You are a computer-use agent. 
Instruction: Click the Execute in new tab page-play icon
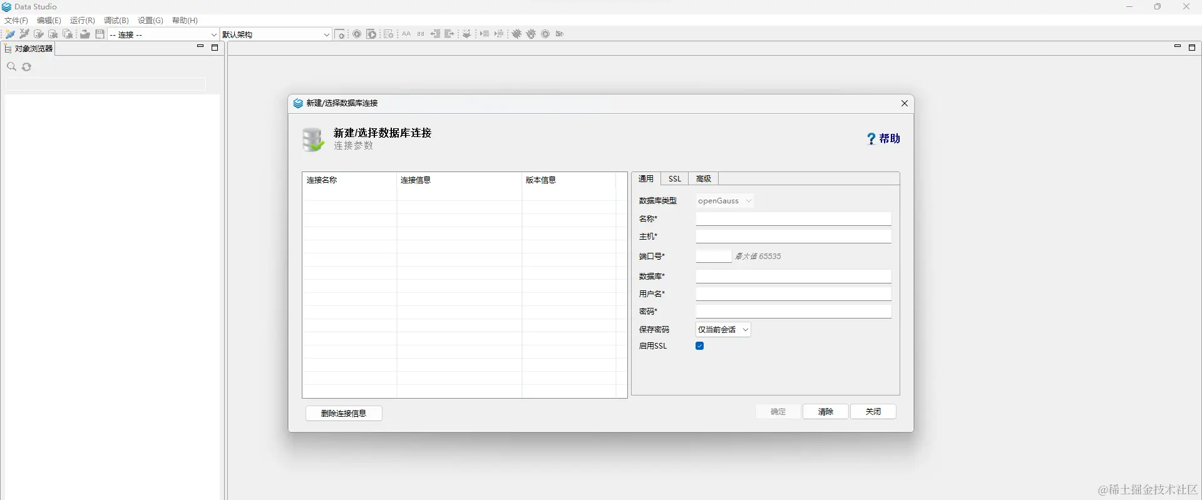coord(371,34)
